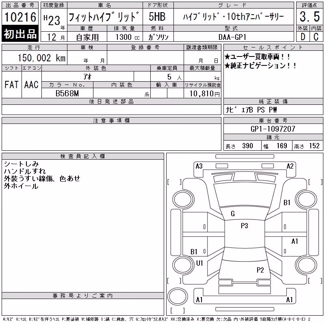Click the P3 roof paint marker

pyautogui.click(x=245, y=225)
